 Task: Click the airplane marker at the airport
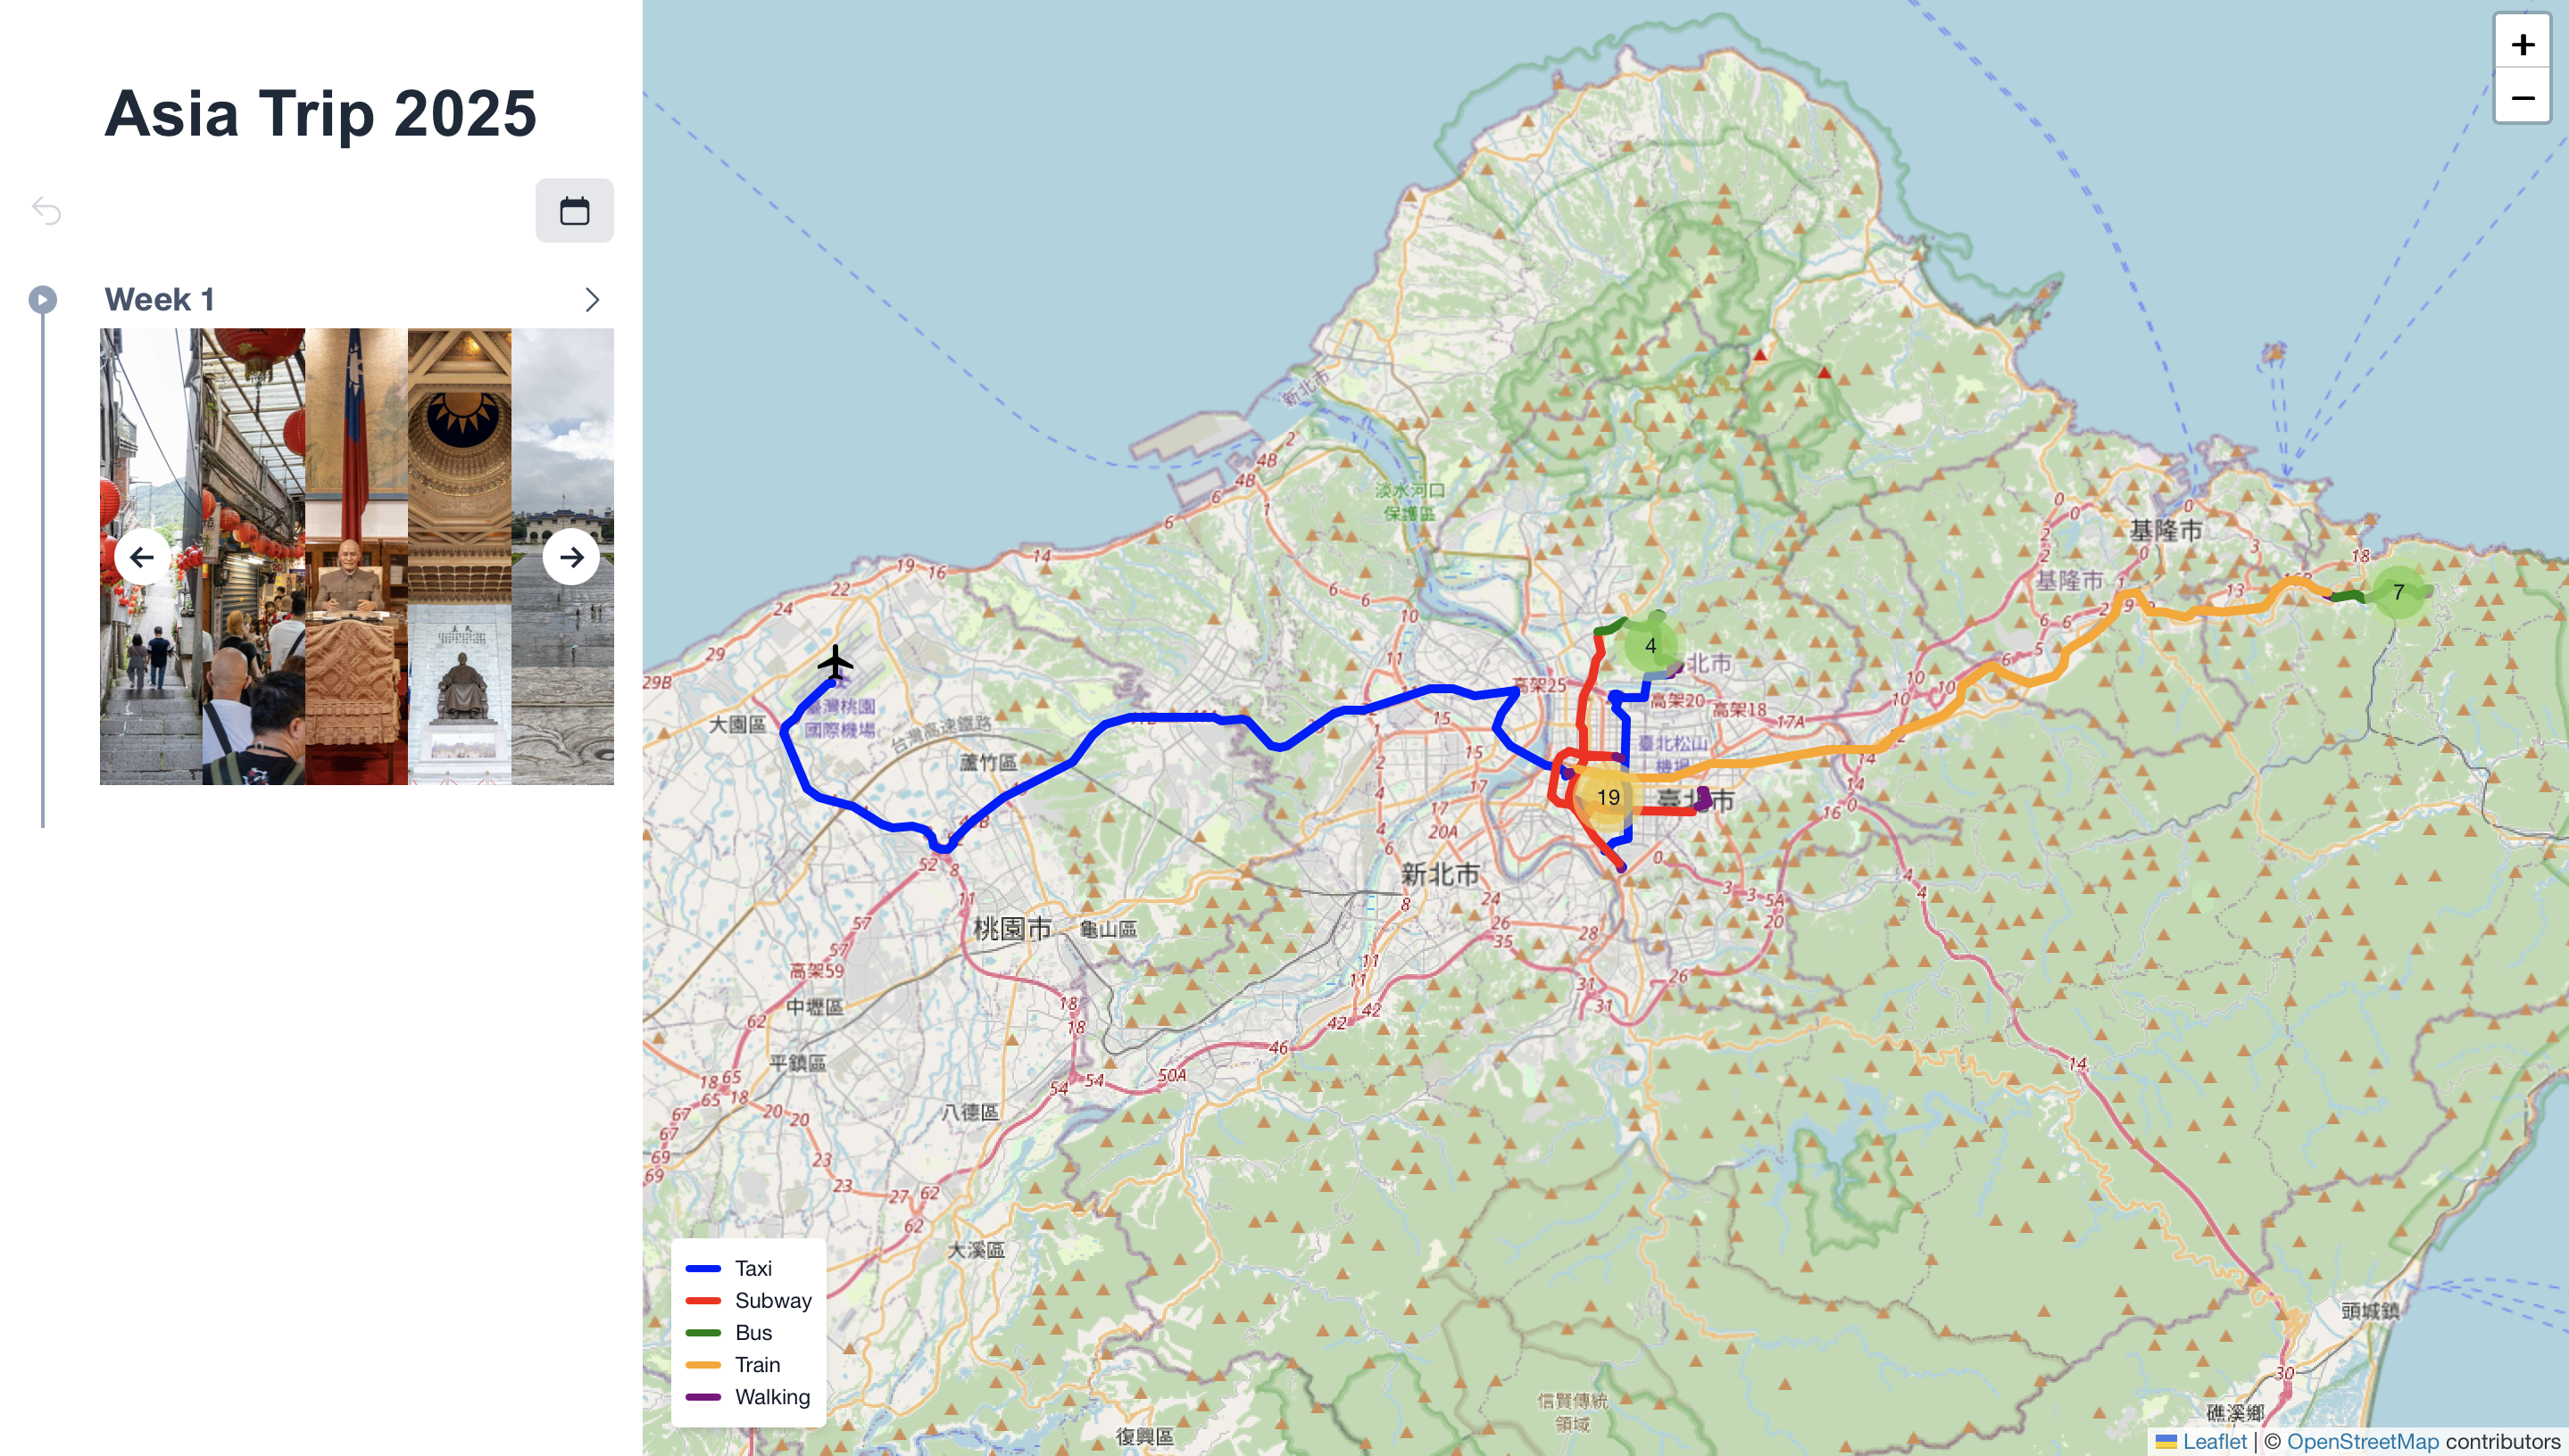point(836,661)
